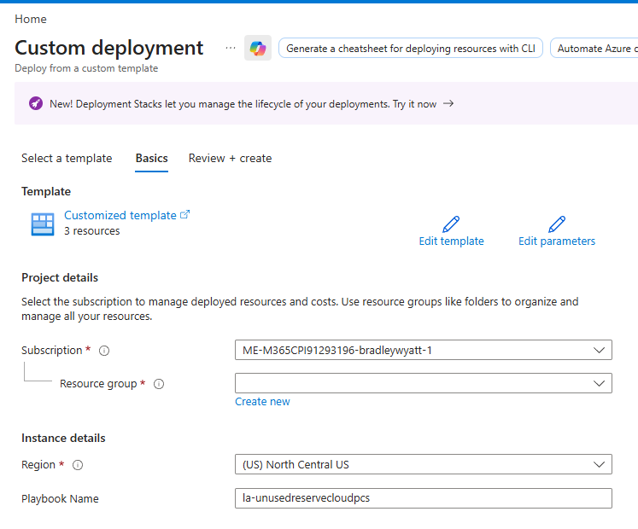Click the Edit template pencil icon
Image resolution: width=638 pixels, height=529 pixels.
point(451,224)
